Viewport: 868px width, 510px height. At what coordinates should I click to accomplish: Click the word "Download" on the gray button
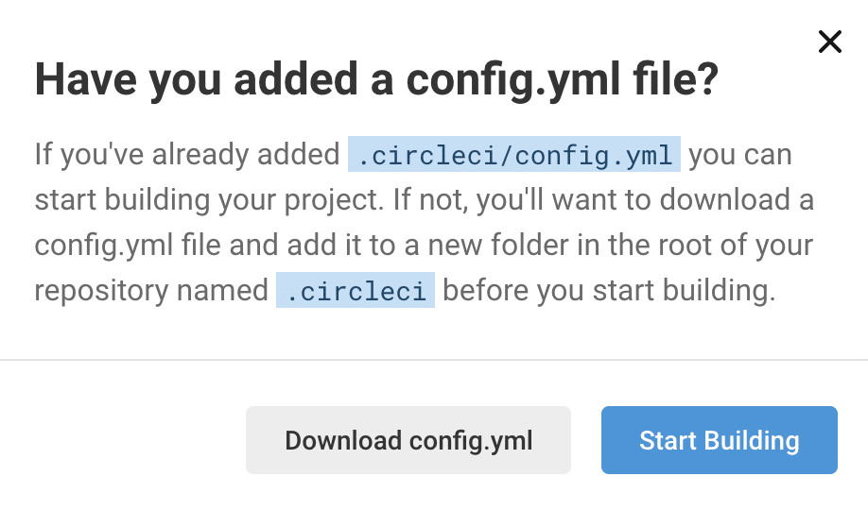point(343,440)
